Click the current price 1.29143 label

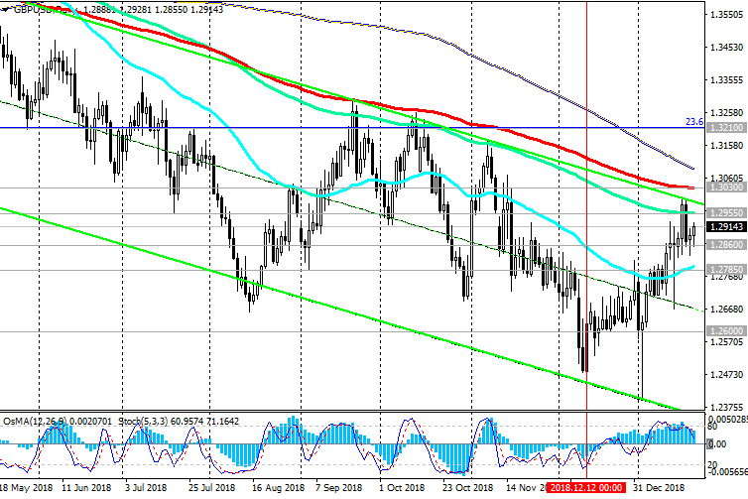pyautogui.click(x=726, y=227)
